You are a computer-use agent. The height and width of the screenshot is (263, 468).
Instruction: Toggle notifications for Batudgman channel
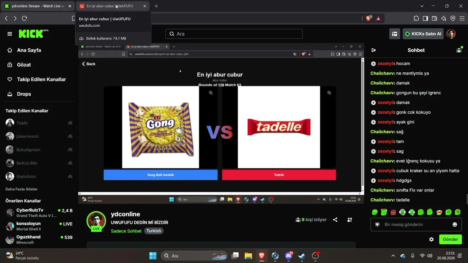click(x=70, y=150)
